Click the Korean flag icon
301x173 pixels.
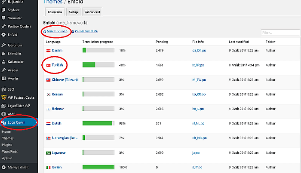[x=48, y=94]
